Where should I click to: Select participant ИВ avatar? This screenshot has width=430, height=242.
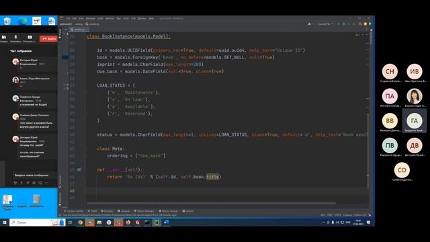(414, 71)
